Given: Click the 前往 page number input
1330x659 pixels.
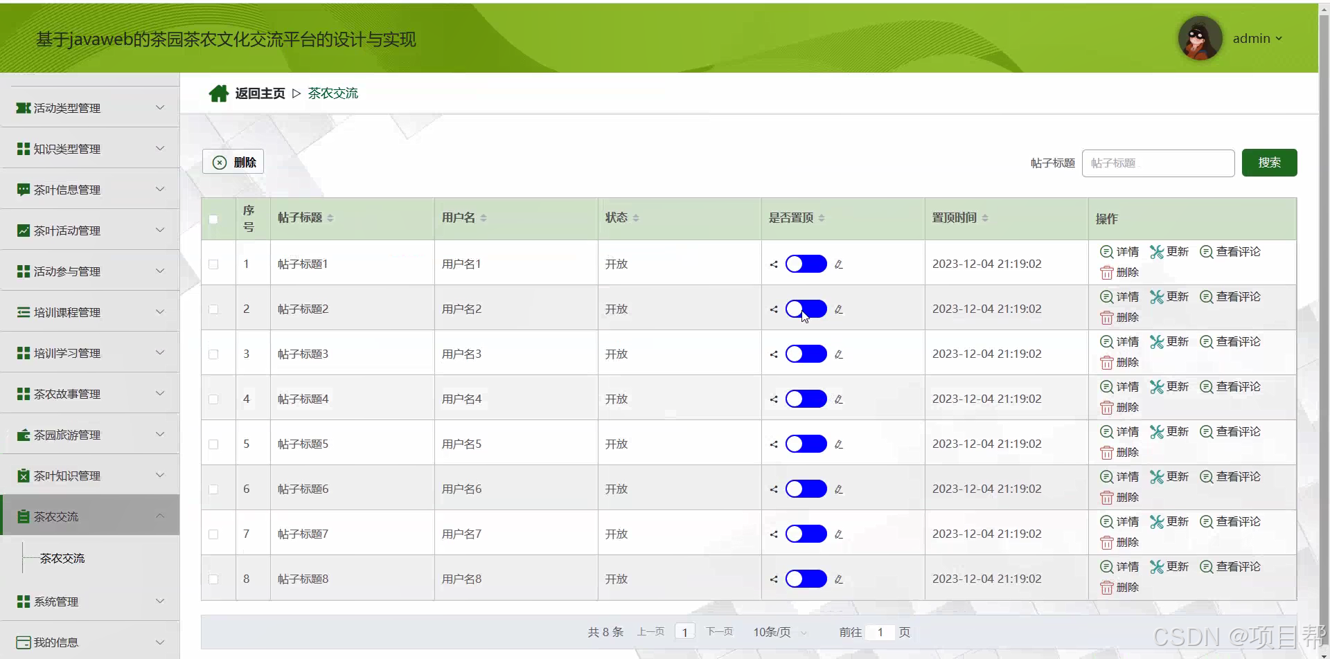Looking at the screenshot, I should pyautogui.click(x=880, y=632).
